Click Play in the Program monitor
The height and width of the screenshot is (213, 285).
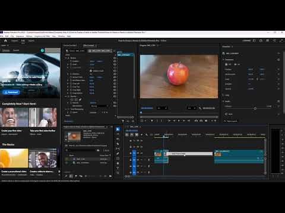click(x=179, y=121)
